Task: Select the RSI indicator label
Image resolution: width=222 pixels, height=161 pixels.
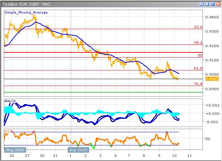Action: point(7,131)
